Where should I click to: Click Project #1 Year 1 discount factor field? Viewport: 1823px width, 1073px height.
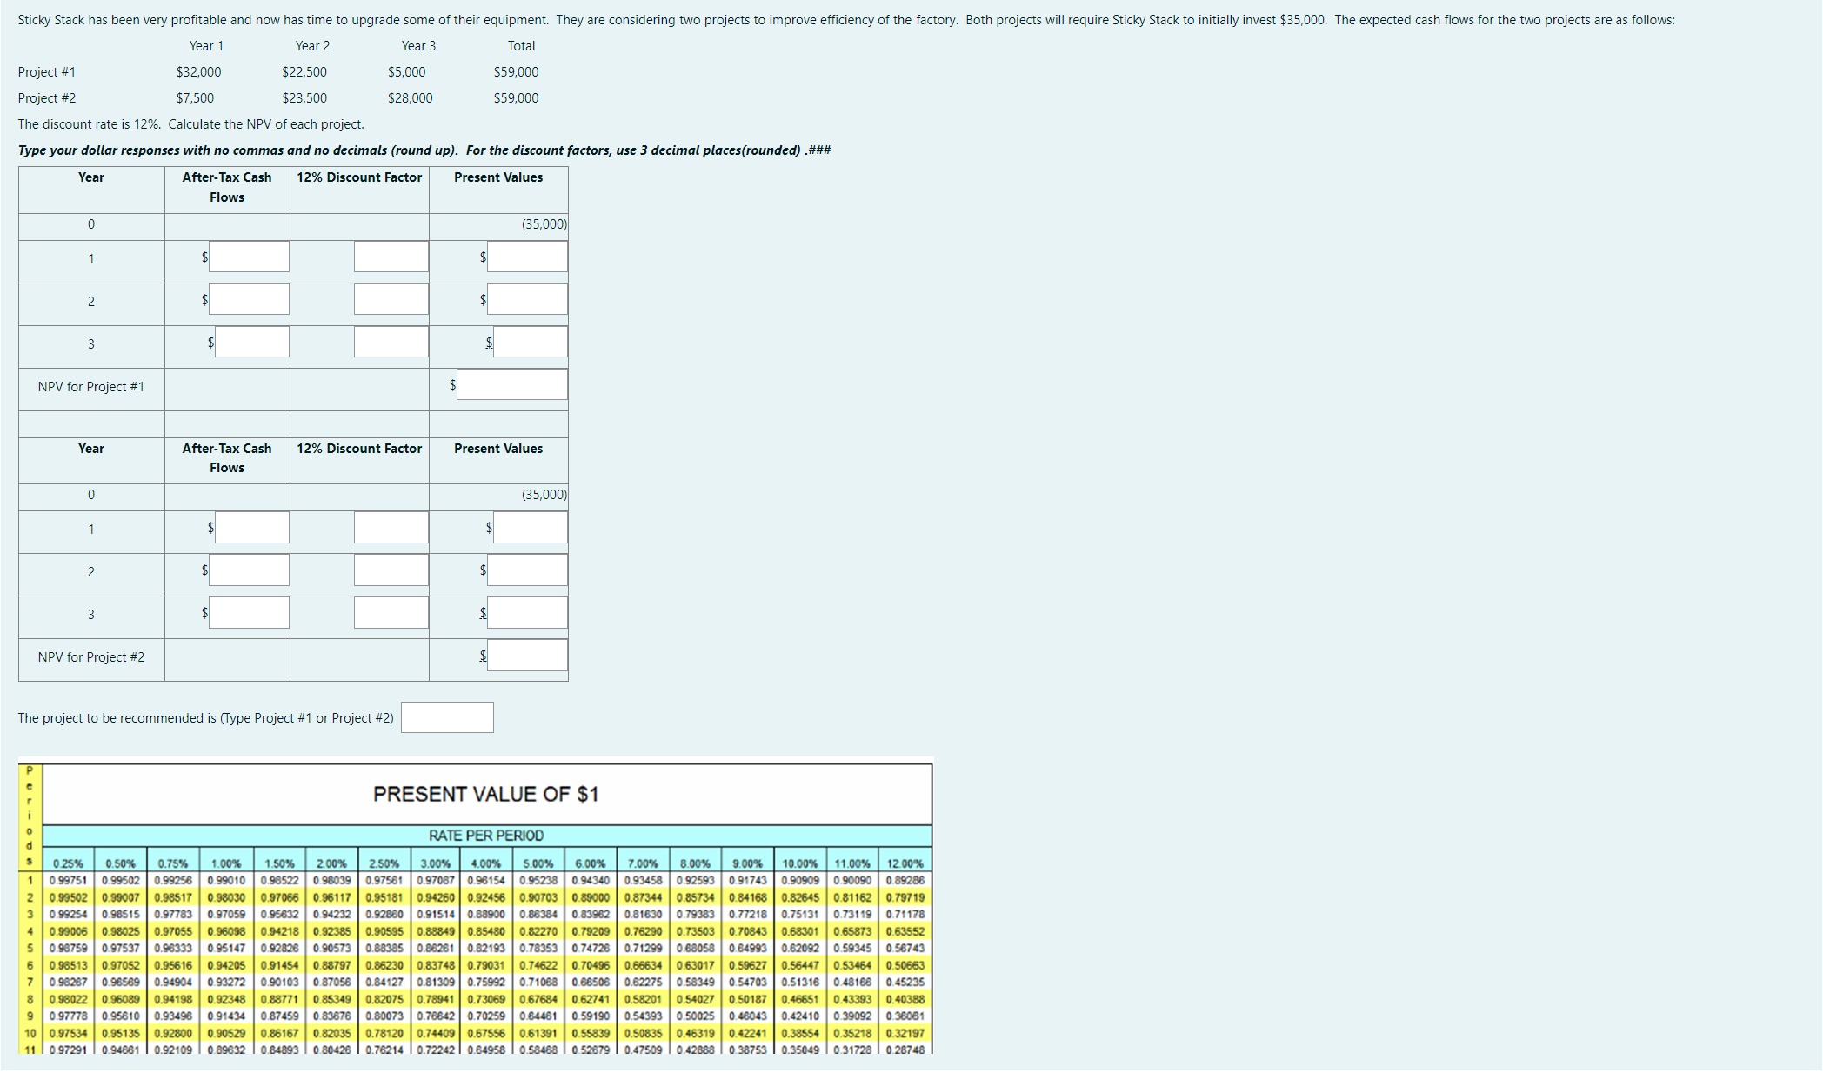(391, 257)
